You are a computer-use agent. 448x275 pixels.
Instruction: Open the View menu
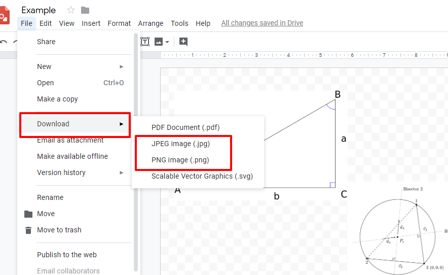66,23
